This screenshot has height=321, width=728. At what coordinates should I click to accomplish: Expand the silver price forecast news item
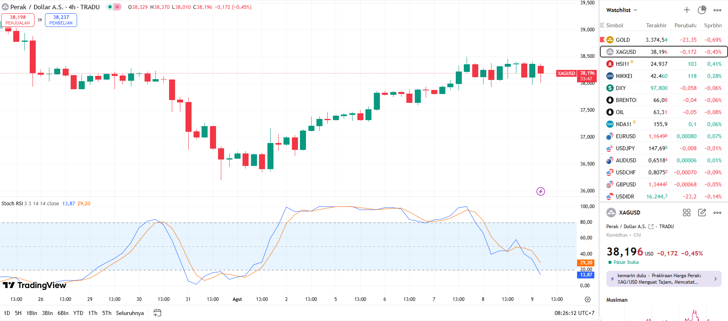pos(663,279)
